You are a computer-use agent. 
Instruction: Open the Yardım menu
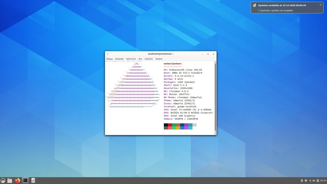click(x=159, y=59)
